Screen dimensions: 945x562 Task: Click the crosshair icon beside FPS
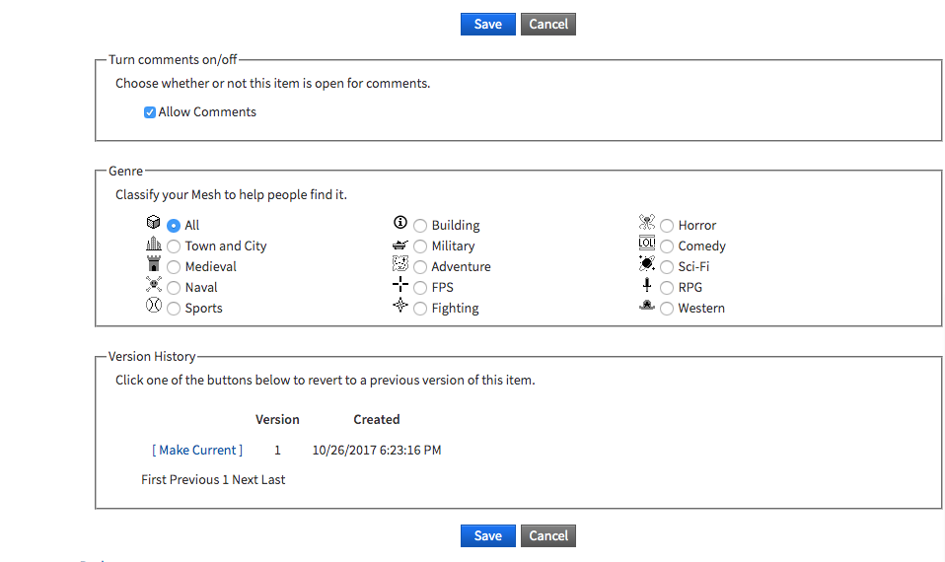400,284
